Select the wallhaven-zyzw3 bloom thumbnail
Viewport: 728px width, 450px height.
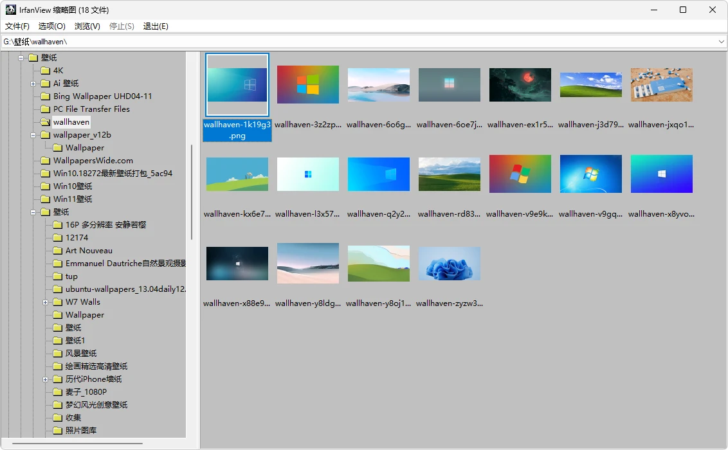point(450,264)
